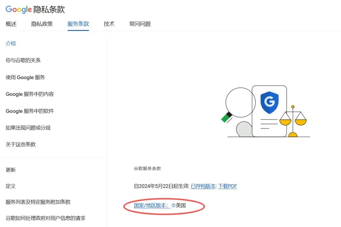Click the help question-mark icon beside 美国
The image size is (341, 227).
coord(173,205)
